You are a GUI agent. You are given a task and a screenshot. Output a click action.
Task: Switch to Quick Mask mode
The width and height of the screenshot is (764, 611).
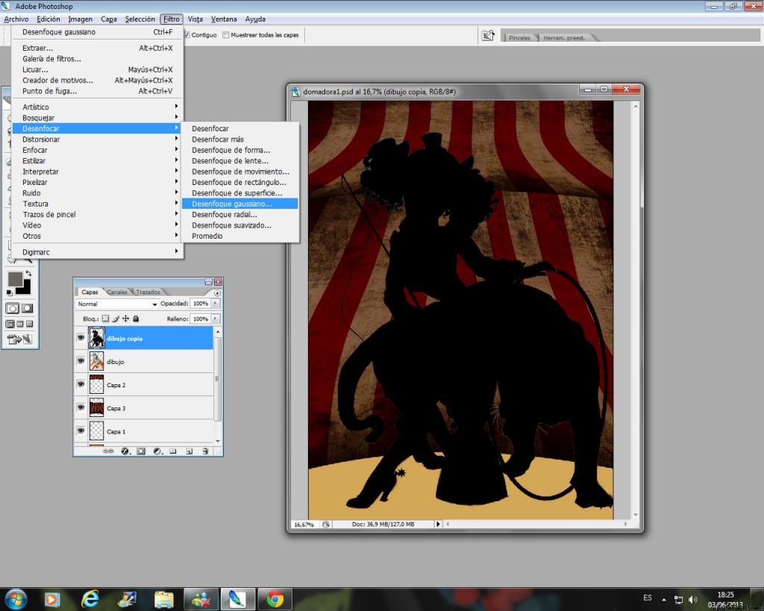[x=28, y=308]
